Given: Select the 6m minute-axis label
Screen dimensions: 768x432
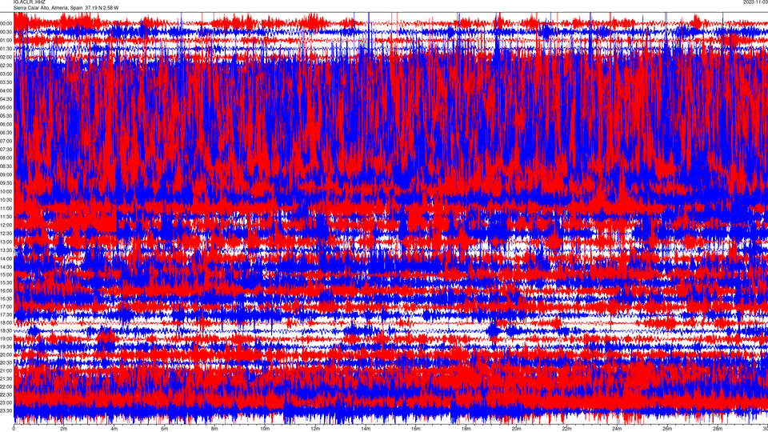Looking at the screenshot, I should [x=165, y=429].
